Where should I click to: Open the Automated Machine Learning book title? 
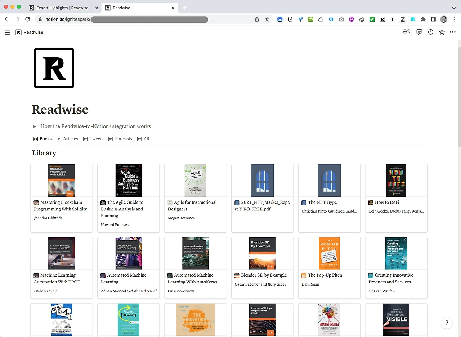coord(124,278)
